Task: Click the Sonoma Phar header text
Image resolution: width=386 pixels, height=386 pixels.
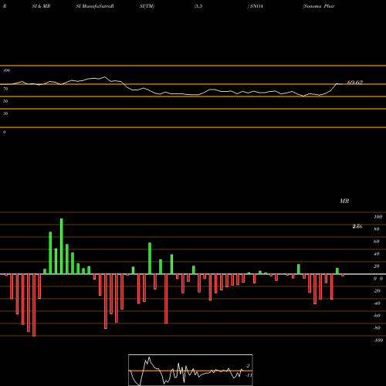Action: click(x=319, y=6)
